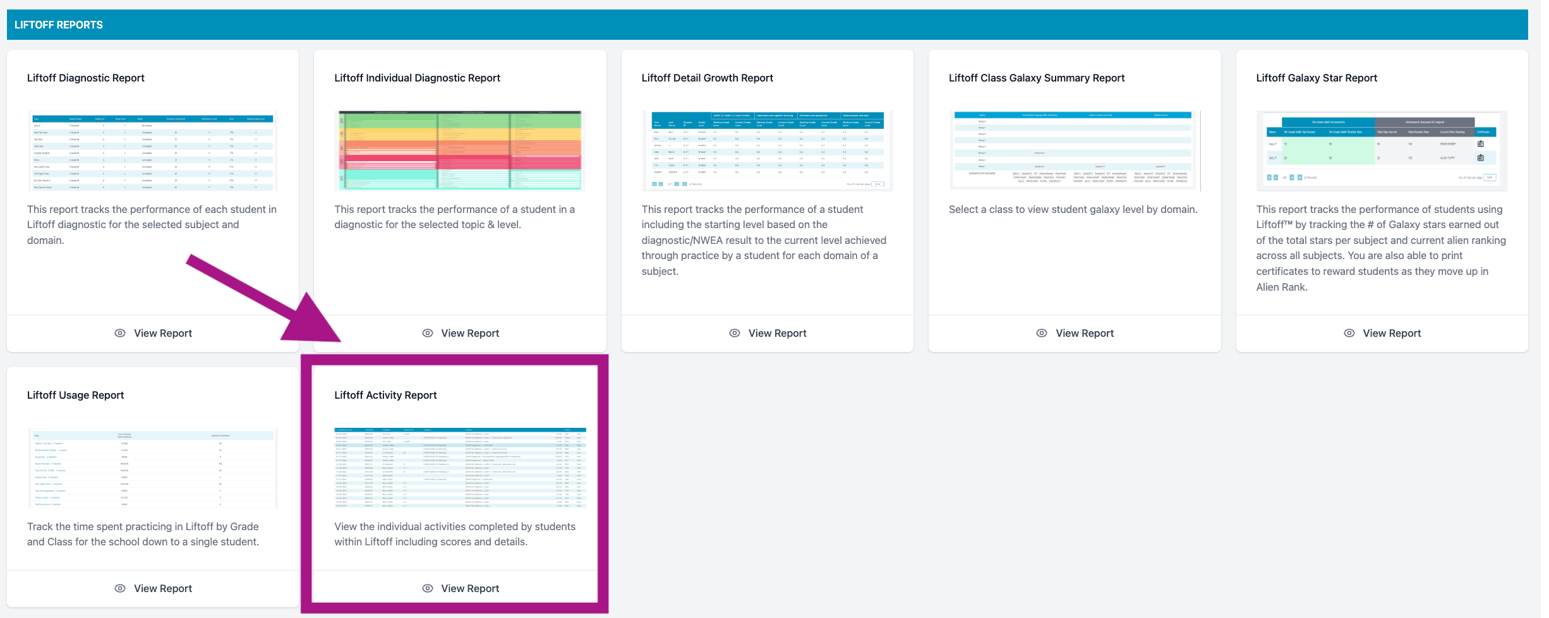Click eye icon under Liftoff Usage Report
Screen dimensions: 1549x618
(120, 588)
